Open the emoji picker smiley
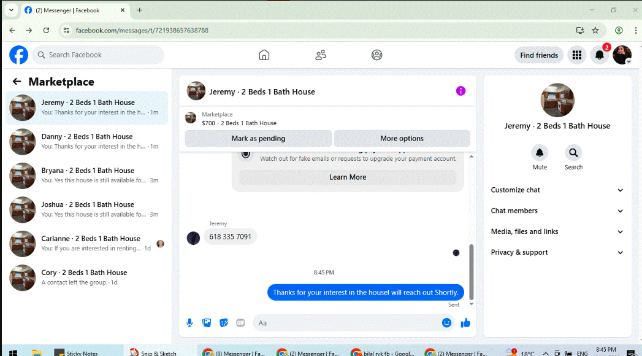This screenshot has height=356, width=642. click(446, 323)
